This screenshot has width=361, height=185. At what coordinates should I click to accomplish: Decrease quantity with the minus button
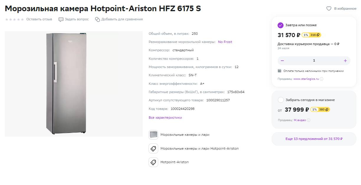point(282,61)
